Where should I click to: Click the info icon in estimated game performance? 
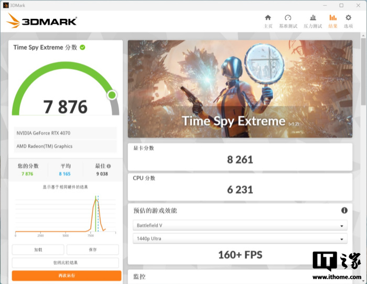tap(344, 210)
